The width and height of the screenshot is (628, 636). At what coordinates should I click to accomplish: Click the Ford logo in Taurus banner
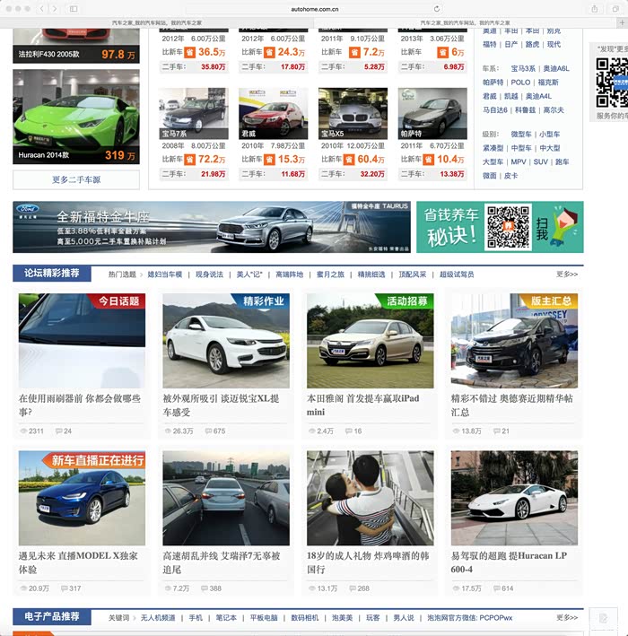pos(28,209)
